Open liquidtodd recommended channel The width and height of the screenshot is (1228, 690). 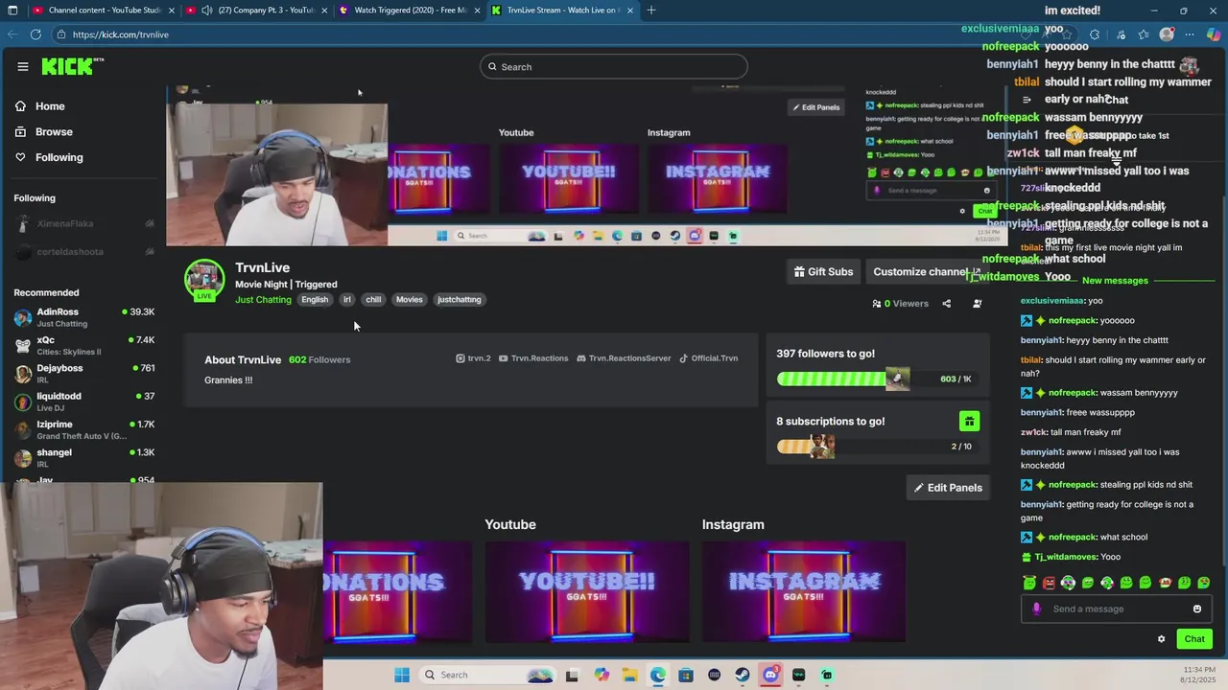pyautogui.click(x=84, y=402)
